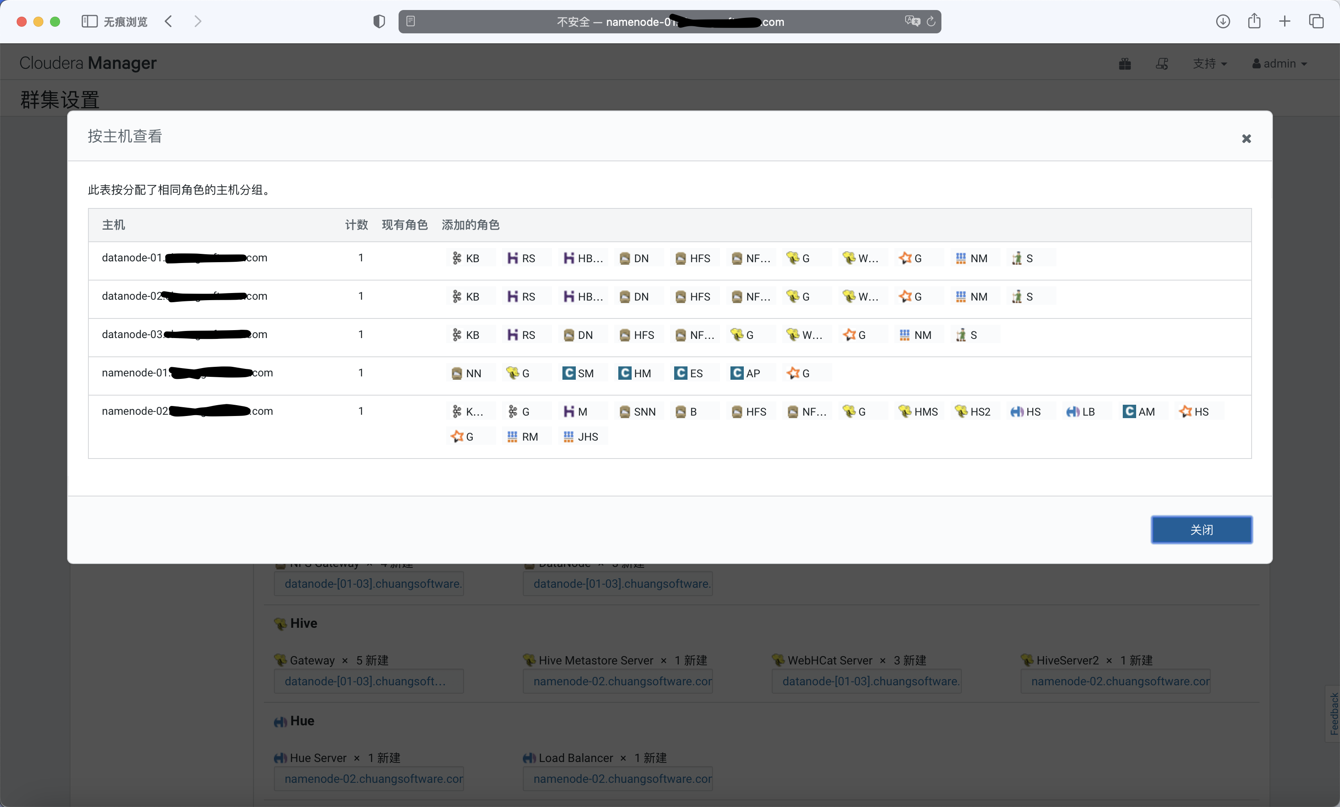Open Safari downloads icon

pos(1222,21)
